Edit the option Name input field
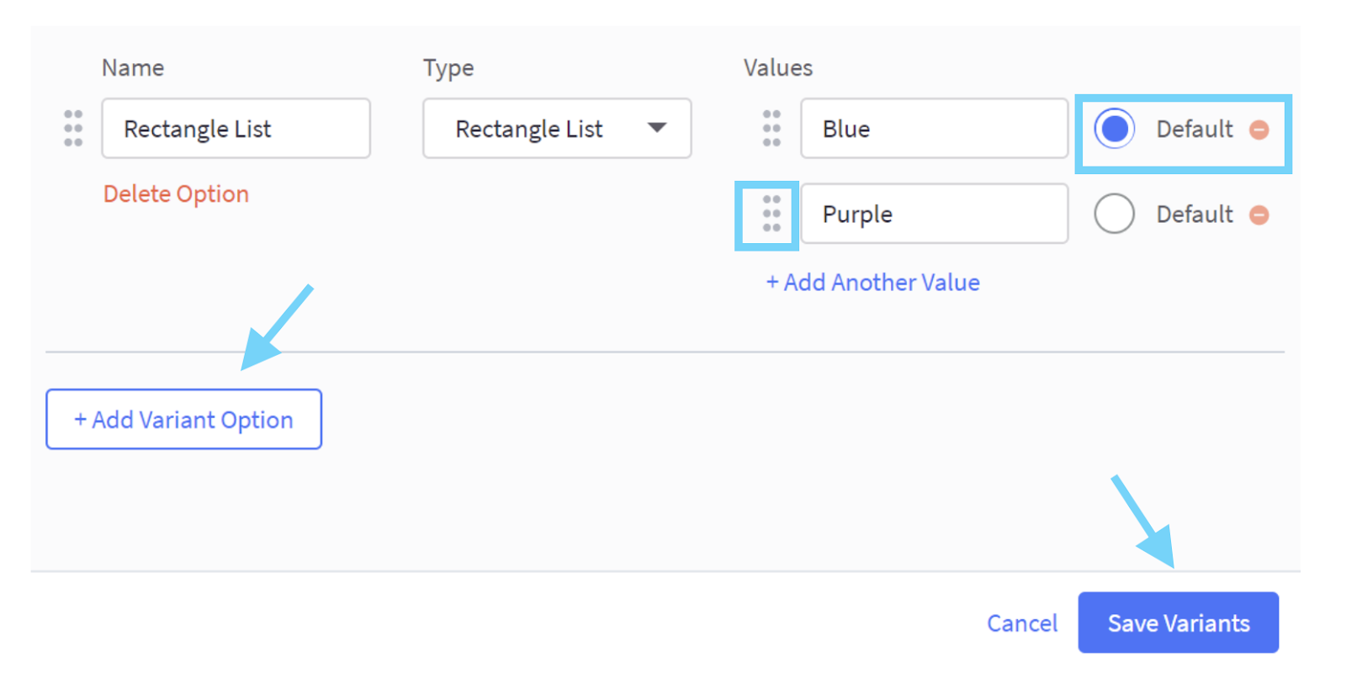Image resolution: width=1346 pixels, height=684 pixels. click(236, 129)
